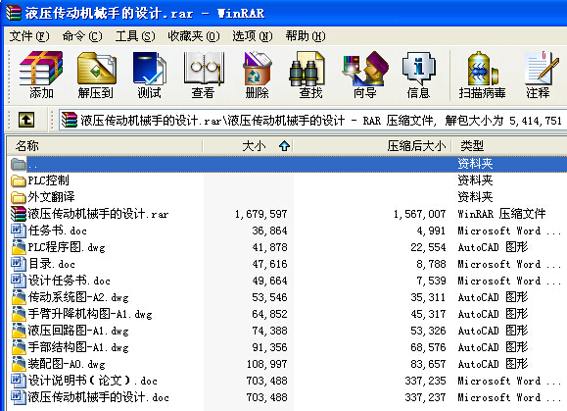
Task: Click the size value 1,679,597
Action: point(261,214)
